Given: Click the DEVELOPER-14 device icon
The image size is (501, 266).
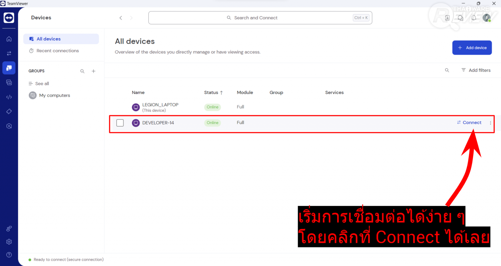Looking at the screenshot, I should coord(136,123).
